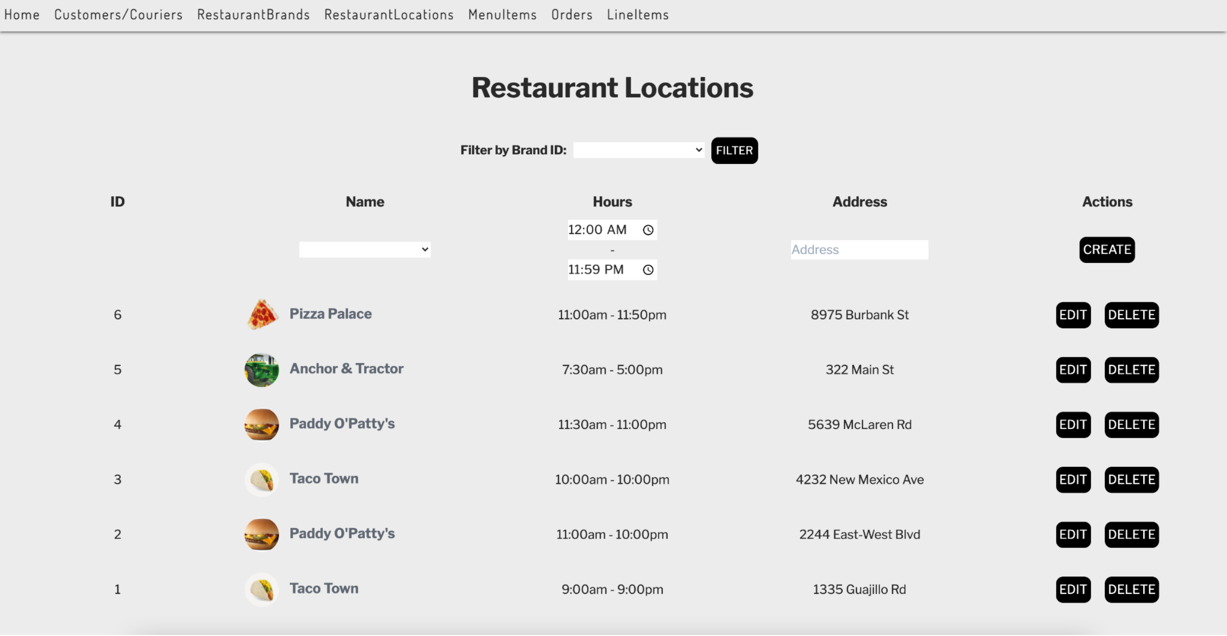The width and height of the screenshot is (1227, 636).
Task: Open the clock picker for 11:59 PM field
Action: click(648, 270)
